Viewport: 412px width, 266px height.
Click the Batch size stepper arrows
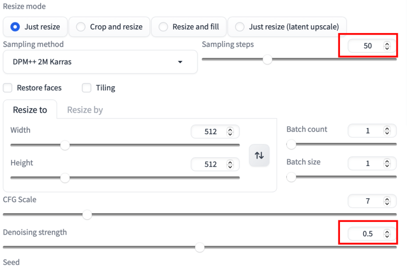tap(387, 163)
